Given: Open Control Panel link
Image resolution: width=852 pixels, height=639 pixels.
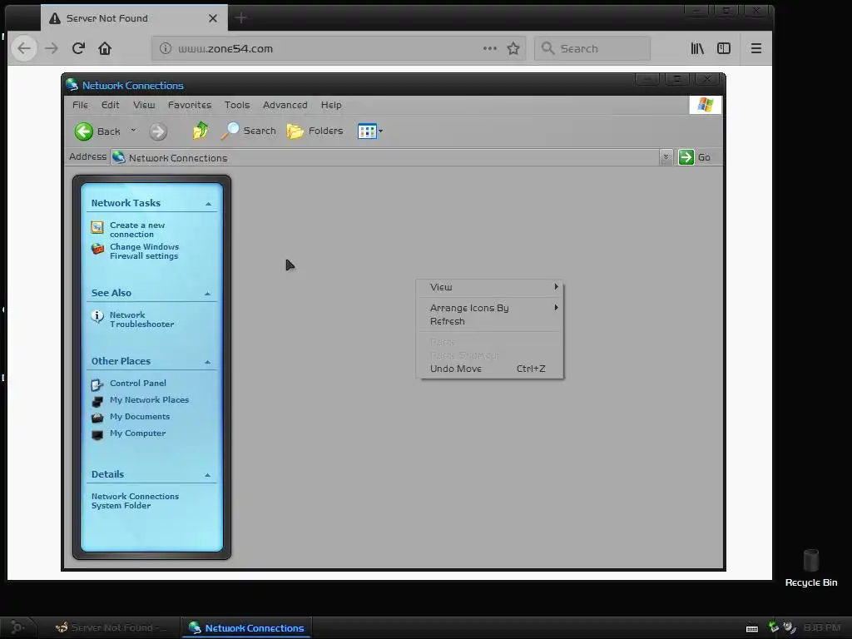Looking at the screenshot, I should tap(138, 383).
